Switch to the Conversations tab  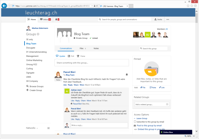[x=66, y=48]
